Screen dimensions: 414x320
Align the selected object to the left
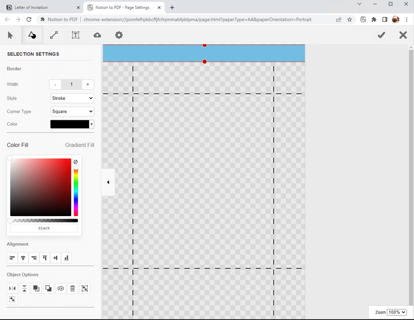click(x=12, y=258)
